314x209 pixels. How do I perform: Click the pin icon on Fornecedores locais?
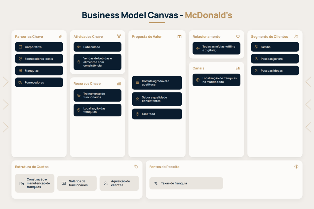20,59
